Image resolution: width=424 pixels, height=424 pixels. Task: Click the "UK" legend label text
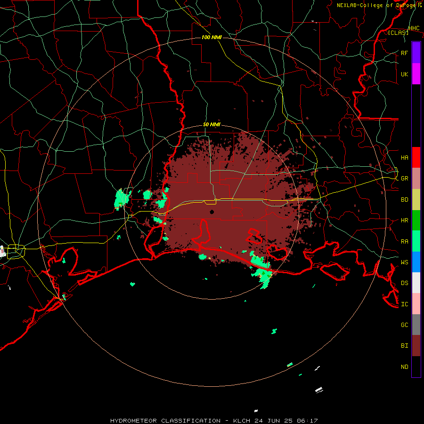(x=404, y=74)
